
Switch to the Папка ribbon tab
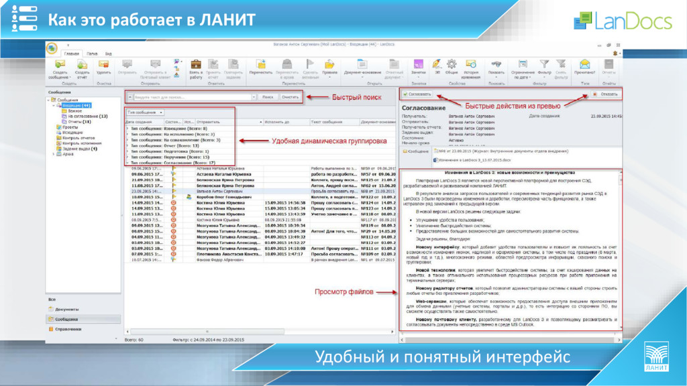[92, 54]
